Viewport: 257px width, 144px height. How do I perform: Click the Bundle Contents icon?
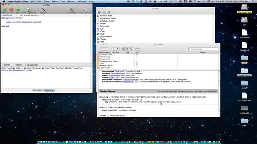tap(84, 10)
